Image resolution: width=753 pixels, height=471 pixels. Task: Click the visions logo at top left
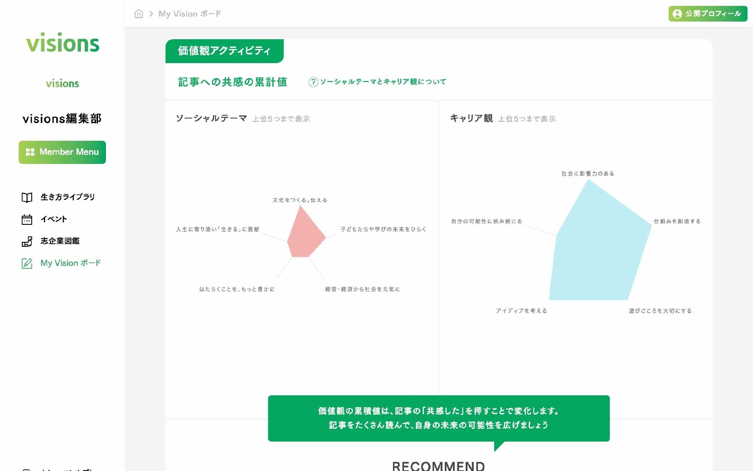pos(63,42)
